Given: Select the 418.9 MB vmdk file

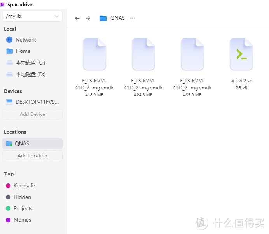Looking at the screenshot, I should tap(94, 54).
